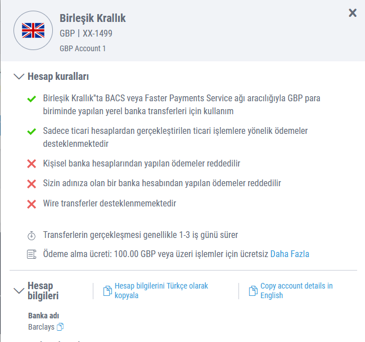The image size is (365, 342).
Task: Click red X beside Wire transferler rule
Action: point(31,204)
